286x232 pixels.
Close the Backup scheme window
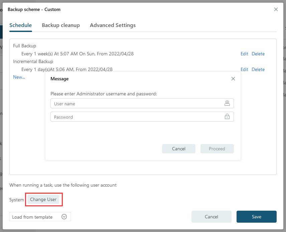(276, 9)
